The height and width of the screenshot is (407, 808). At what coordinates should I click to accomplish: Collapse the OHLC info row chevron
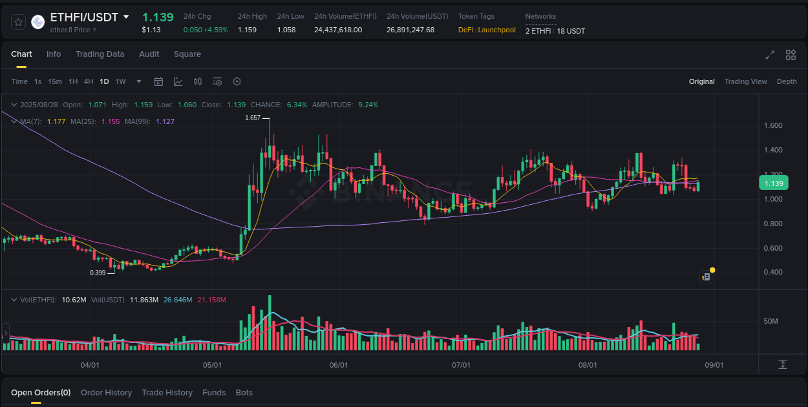14,104
